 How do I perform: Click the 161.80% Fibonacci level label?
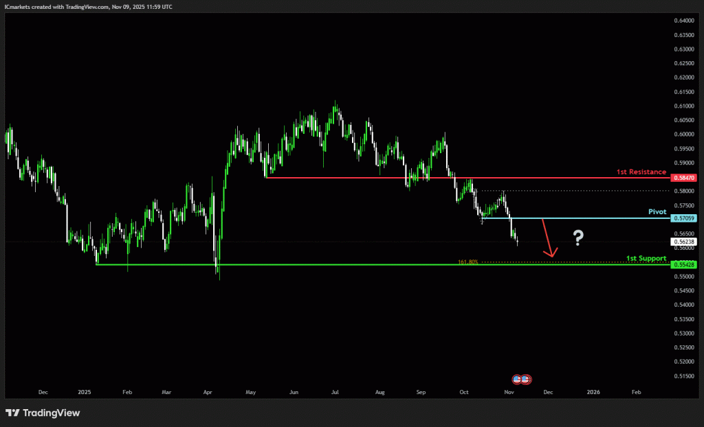tap(467, 262)
